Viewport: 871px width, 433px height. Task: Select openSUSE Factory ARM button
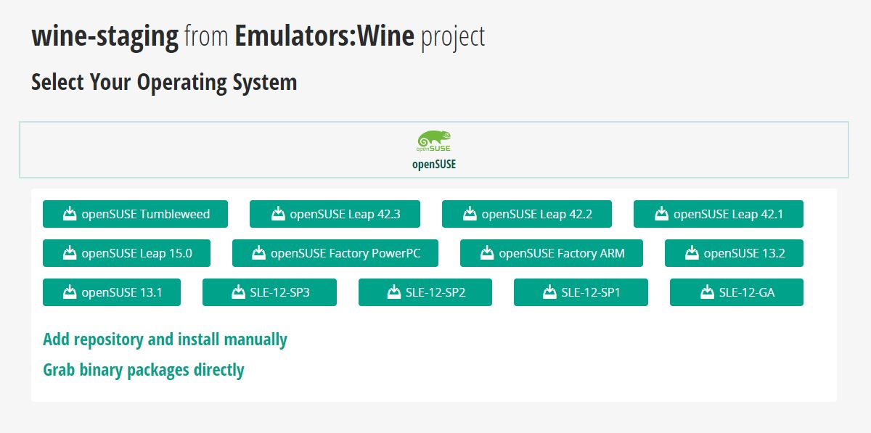pos(552,253)
